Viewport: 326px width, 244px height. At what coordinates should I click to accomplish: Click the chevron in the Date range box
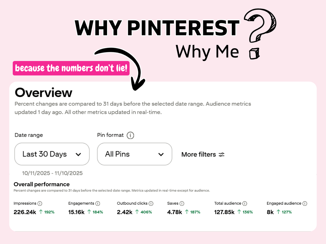78,154
